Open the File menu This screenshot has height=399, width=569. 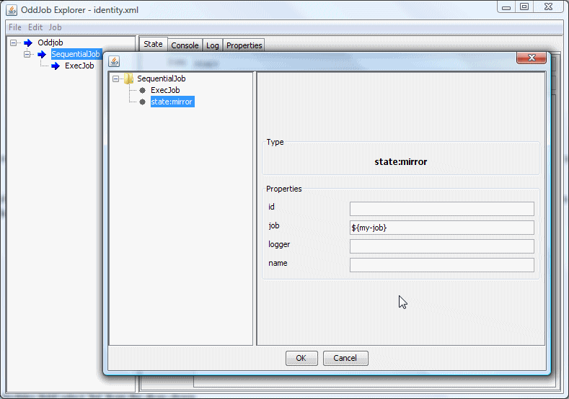point(14,27)
